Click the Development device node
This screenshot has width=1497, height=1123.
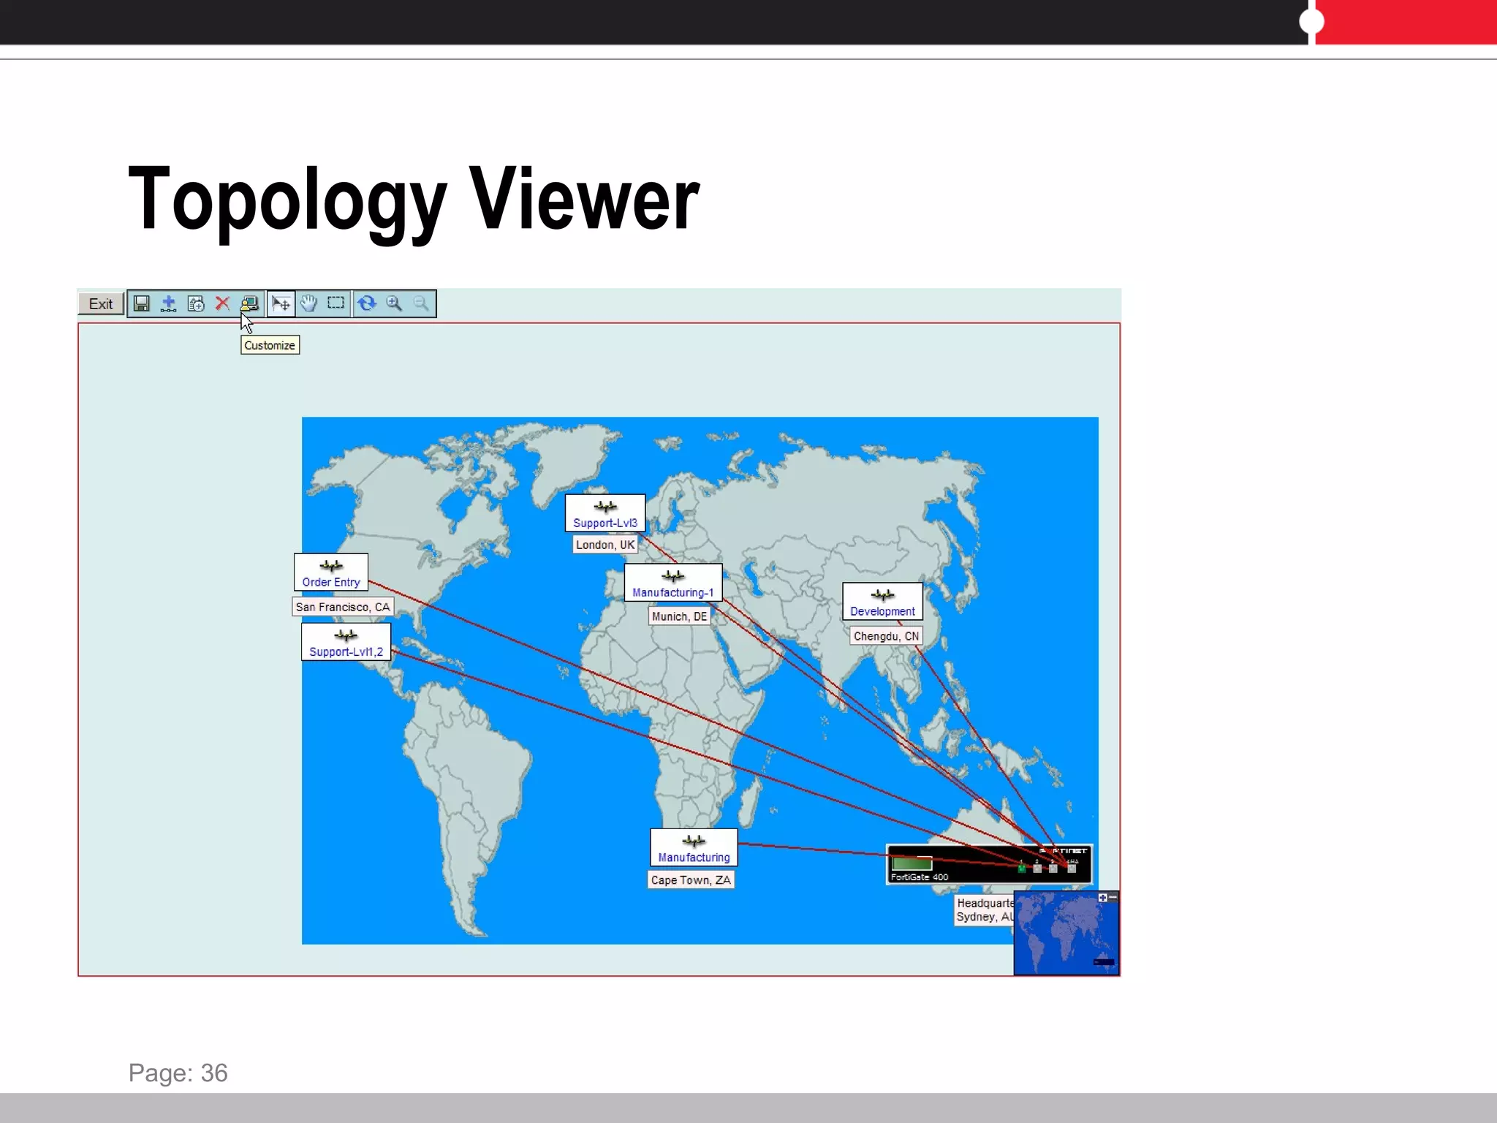[x=882, y=602]
